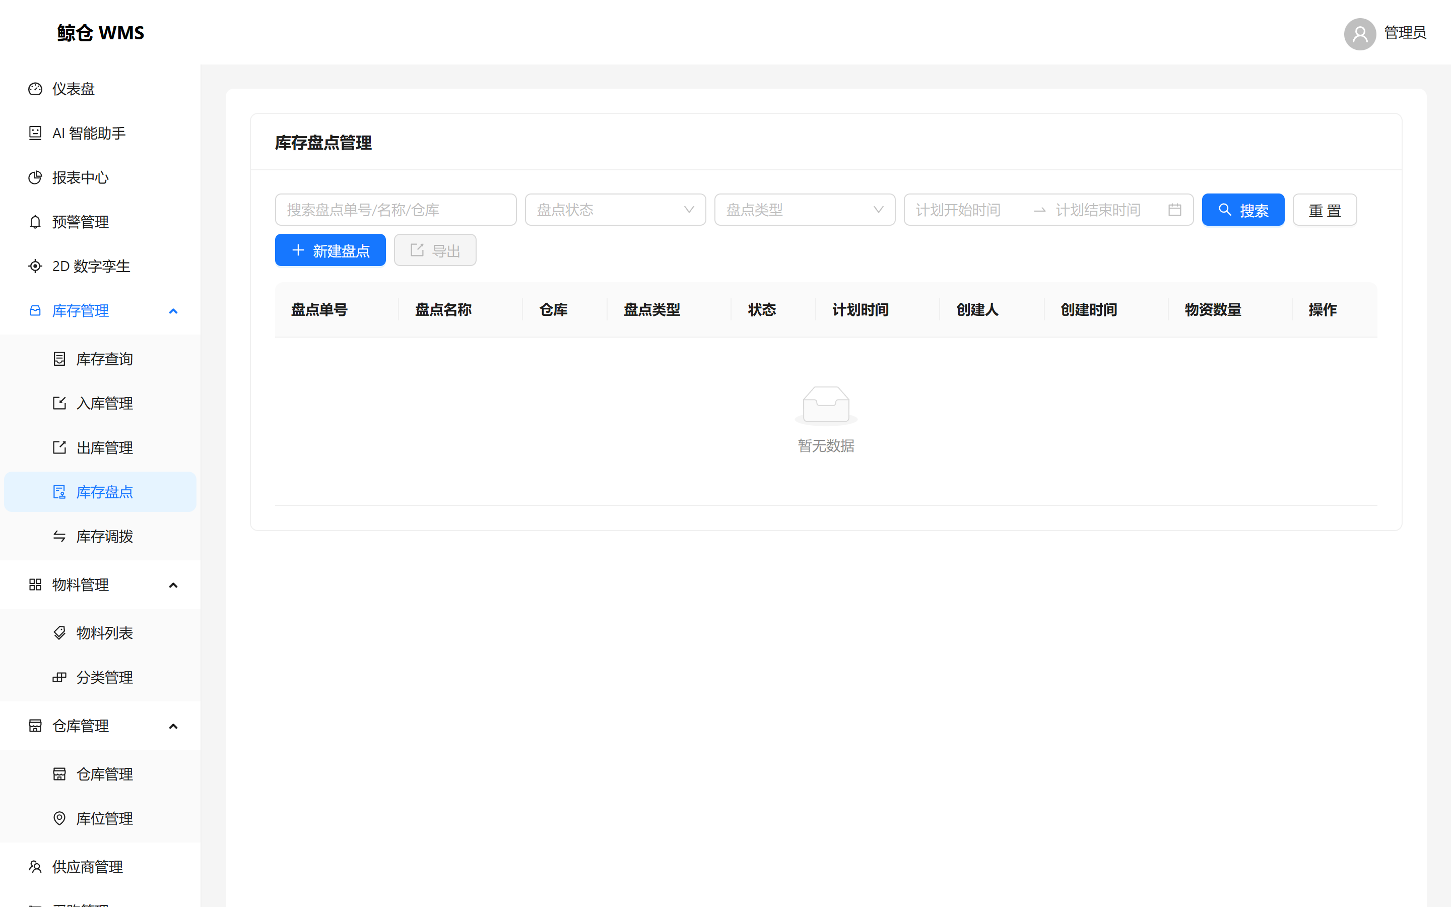Click the export icon on 导出 button
1451x907 pixels.
click(417, 250)
